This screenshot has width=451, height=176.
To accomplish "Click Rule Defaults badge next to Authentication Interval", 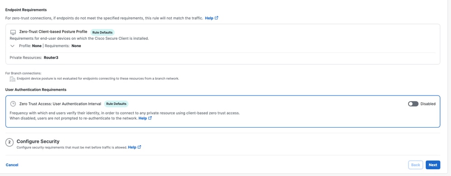I will 116,104.
